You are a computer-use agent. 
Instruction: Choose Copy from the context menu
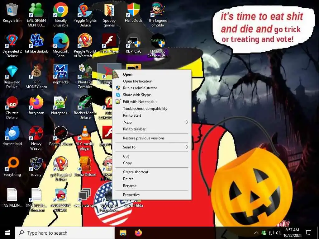(x=152, y=163)
